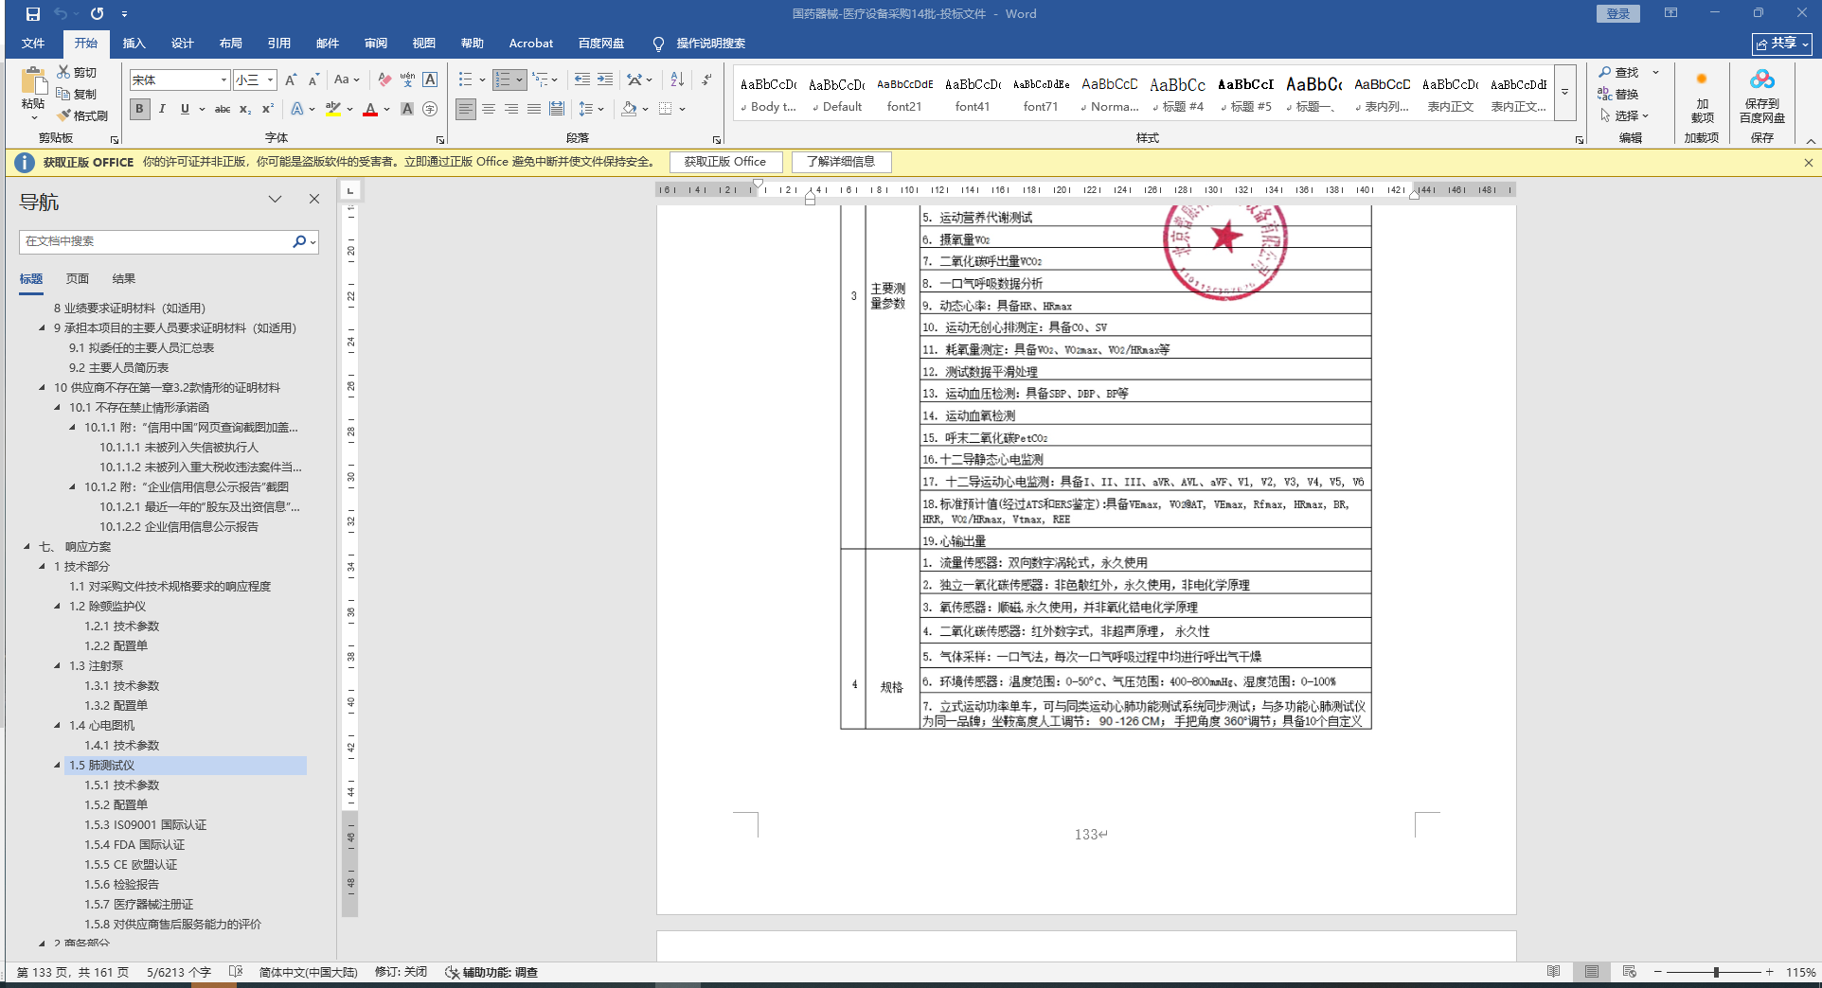Open the navigation pane options chevron
This screenshot has height=988, width=1822.
click(x=275, y=199)
